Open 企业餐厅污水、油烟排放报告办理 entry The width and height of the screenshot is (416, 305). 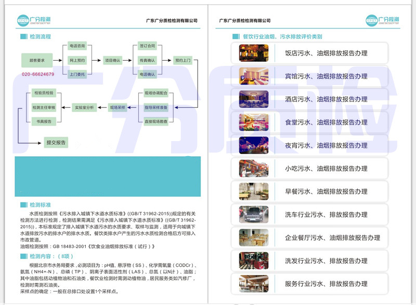coord(332,238)
